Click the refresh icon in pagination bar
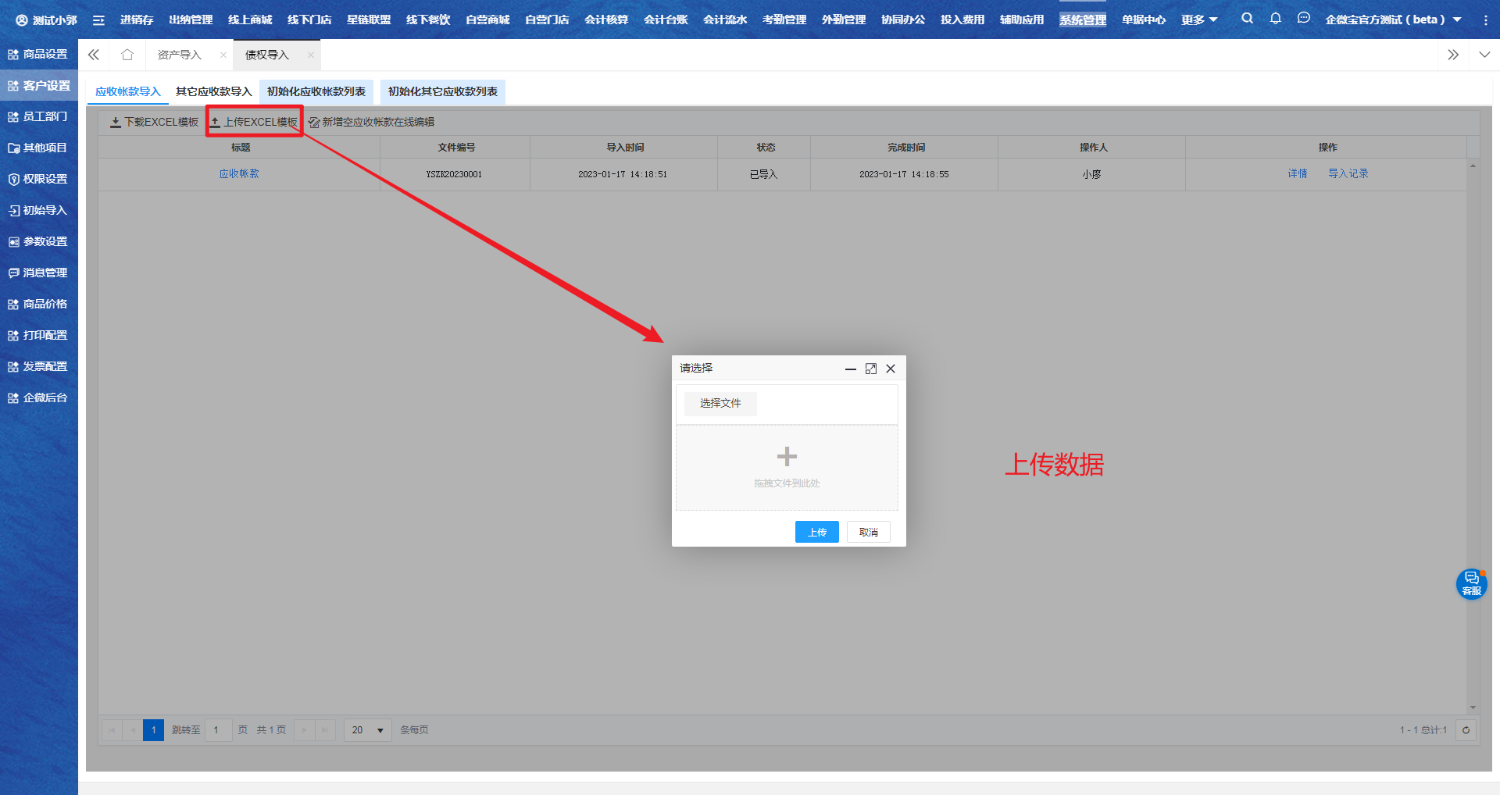Viewport: 1500px width, 795px height. (x=1466, y=730)
